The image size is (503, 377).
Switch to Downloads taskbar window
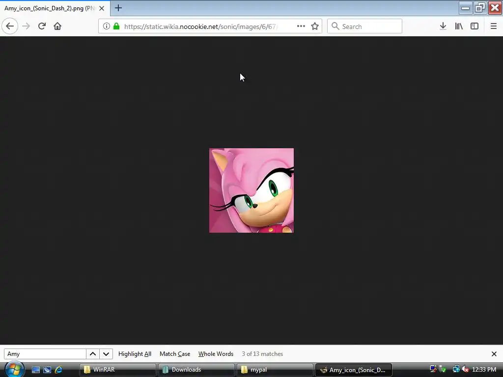pos(196,370)
